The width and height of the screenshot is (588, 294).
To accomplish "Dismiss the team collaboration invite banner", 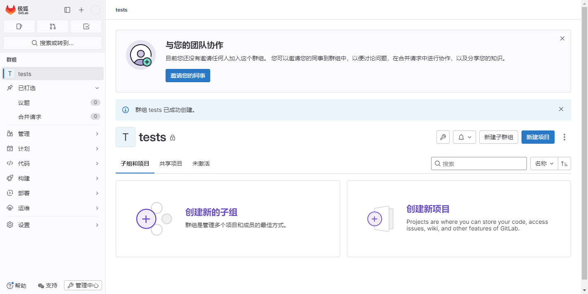I will [x=562, y=38].
